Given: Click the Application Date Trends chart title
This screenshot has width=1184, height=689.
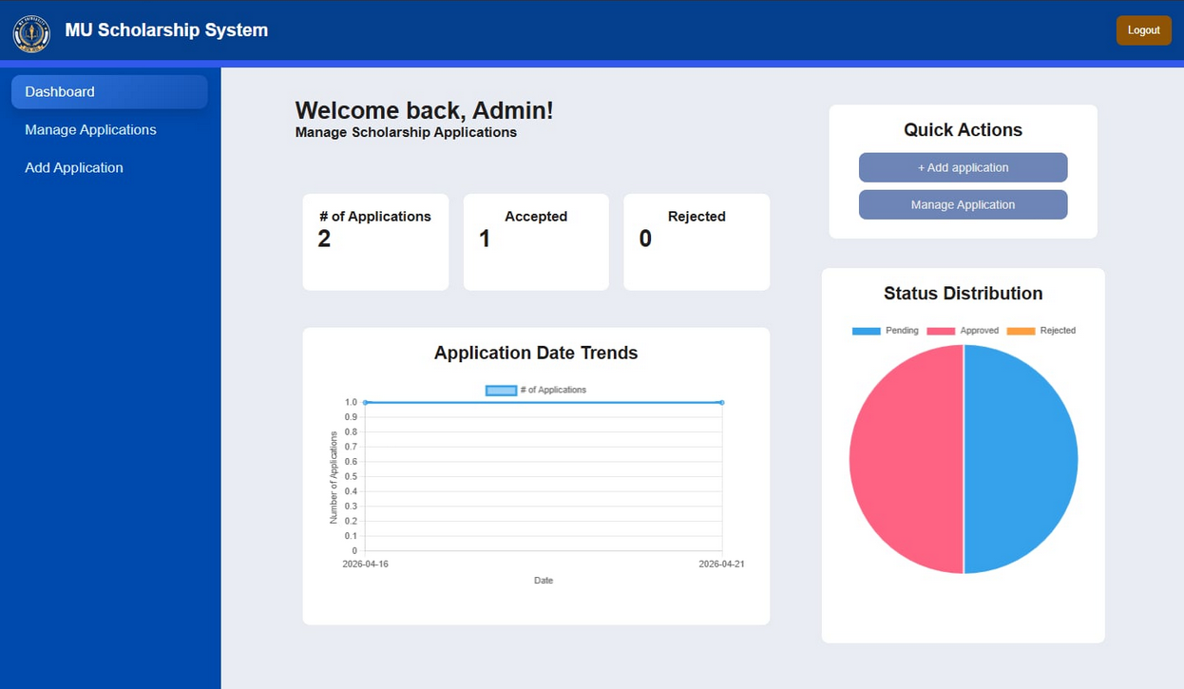Looking at the screenshot, I should point(536,353).
